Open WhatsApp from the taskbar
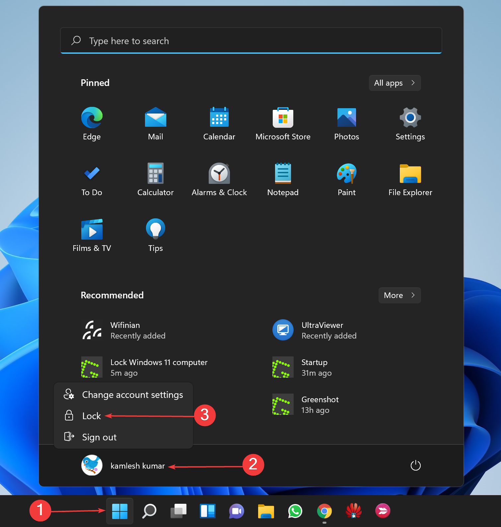The image size is (501, 527). point(295,511)
